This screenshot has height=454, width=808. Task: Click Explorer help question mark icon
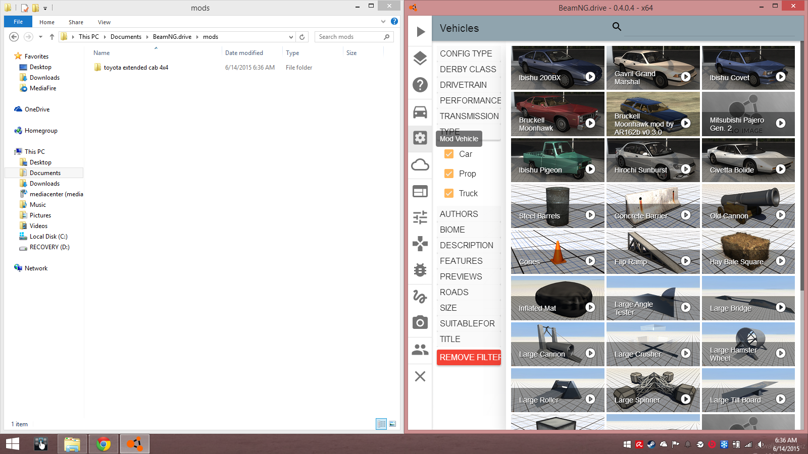pos(394,21)
